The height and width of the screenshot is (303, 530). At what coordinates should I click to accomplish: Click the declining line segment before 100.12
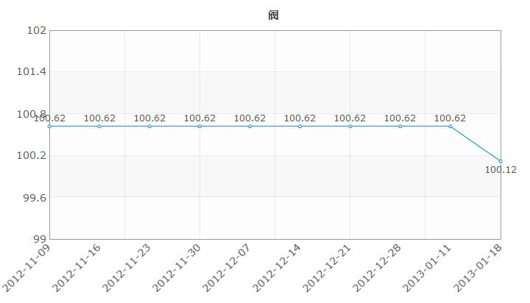(x=476, y=144)
